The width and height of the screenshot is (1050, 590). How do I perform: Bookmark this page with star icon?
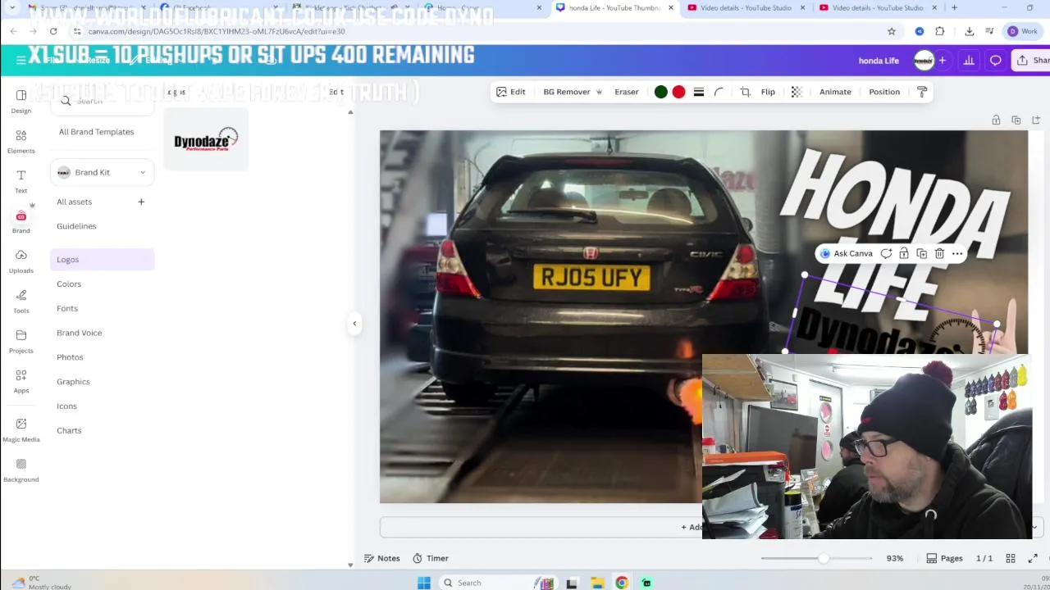point(892,31)
